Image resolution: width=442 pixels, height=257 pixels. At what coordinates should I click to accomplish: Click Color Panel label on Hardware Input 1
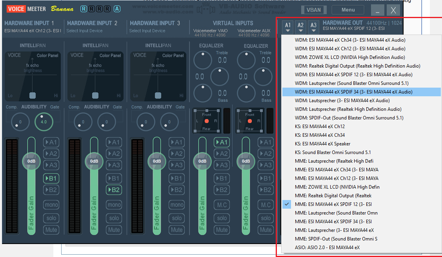(x=47, y=55)
